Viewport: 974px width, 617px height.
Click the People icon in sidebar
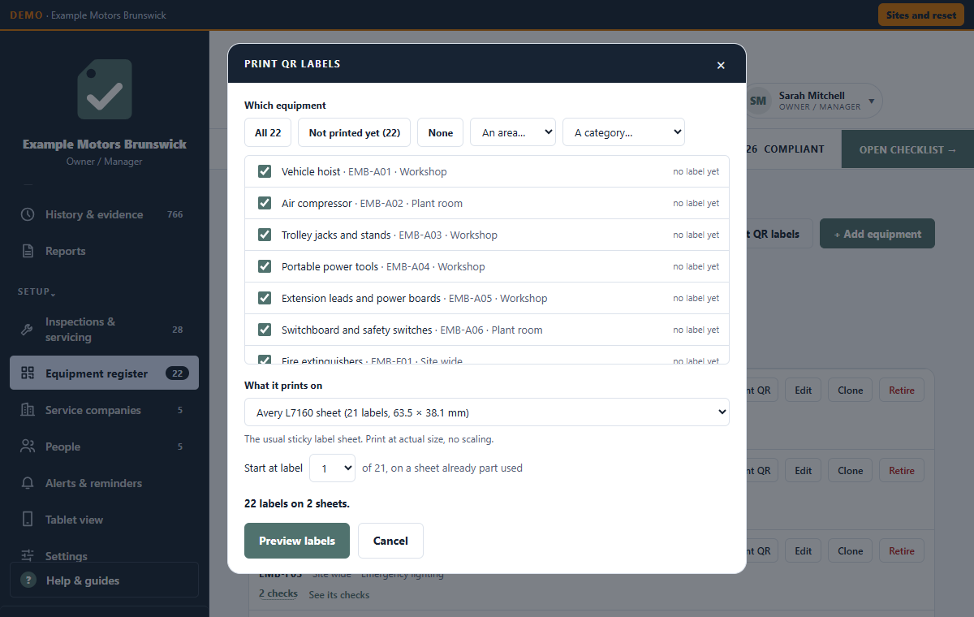click(x=28, y=447)
